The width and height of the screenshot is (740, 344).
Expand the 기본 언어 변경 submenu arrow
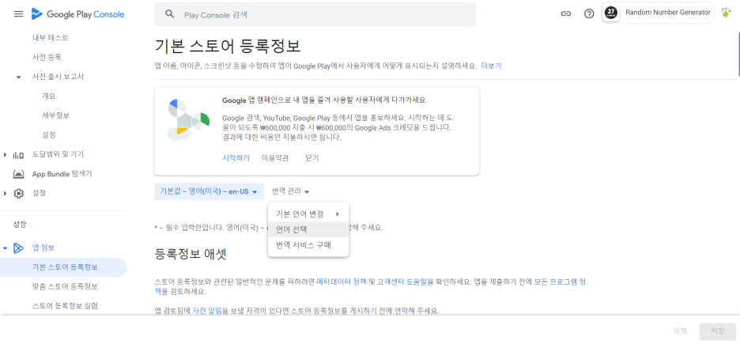pyautogui.click(x=338, y=214)
